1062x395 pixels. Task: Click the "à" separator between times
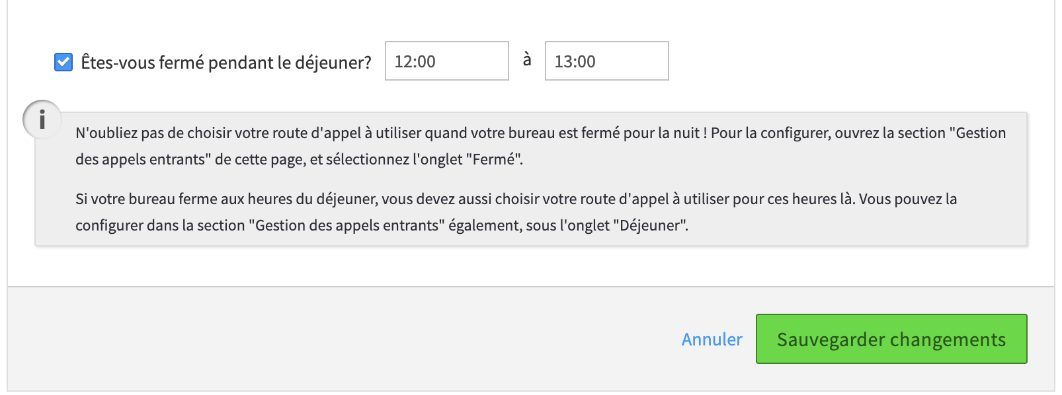pos(527,59)
